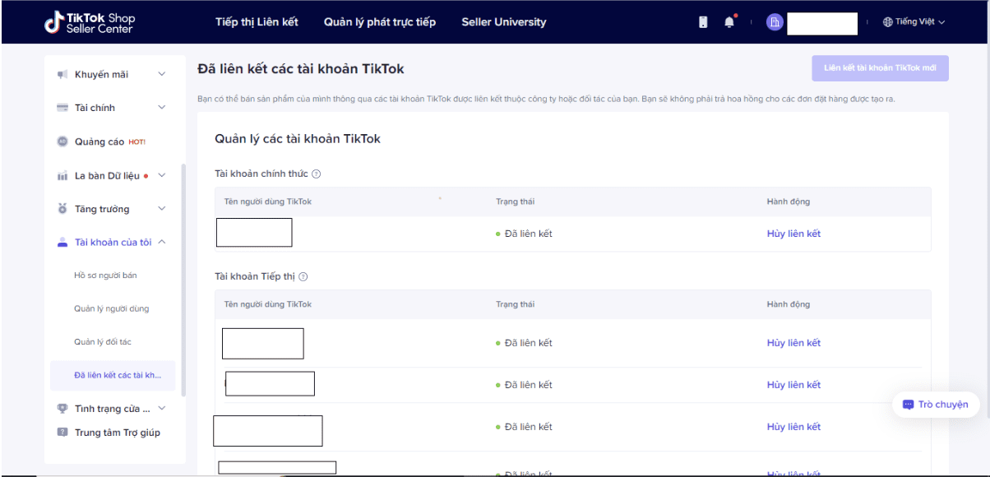Image resolution: width=990 pixels, height=477 pixels.
Task: Select Đã liên kết các tài kh... sidebar item
Action: pyautogui.click(x=113, y=376)
